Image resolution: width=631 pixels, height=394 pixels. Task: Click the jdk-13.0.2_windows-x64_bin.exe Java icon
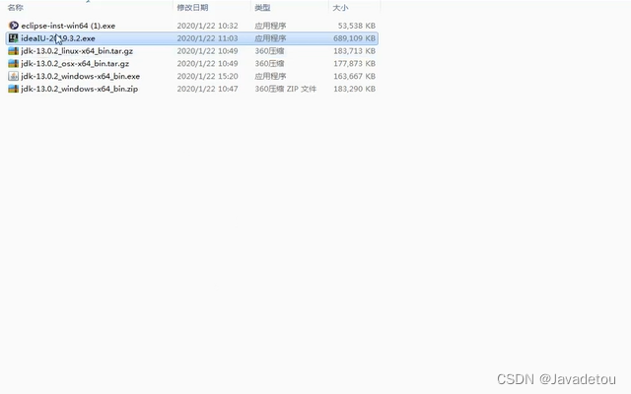click(13, 76)
